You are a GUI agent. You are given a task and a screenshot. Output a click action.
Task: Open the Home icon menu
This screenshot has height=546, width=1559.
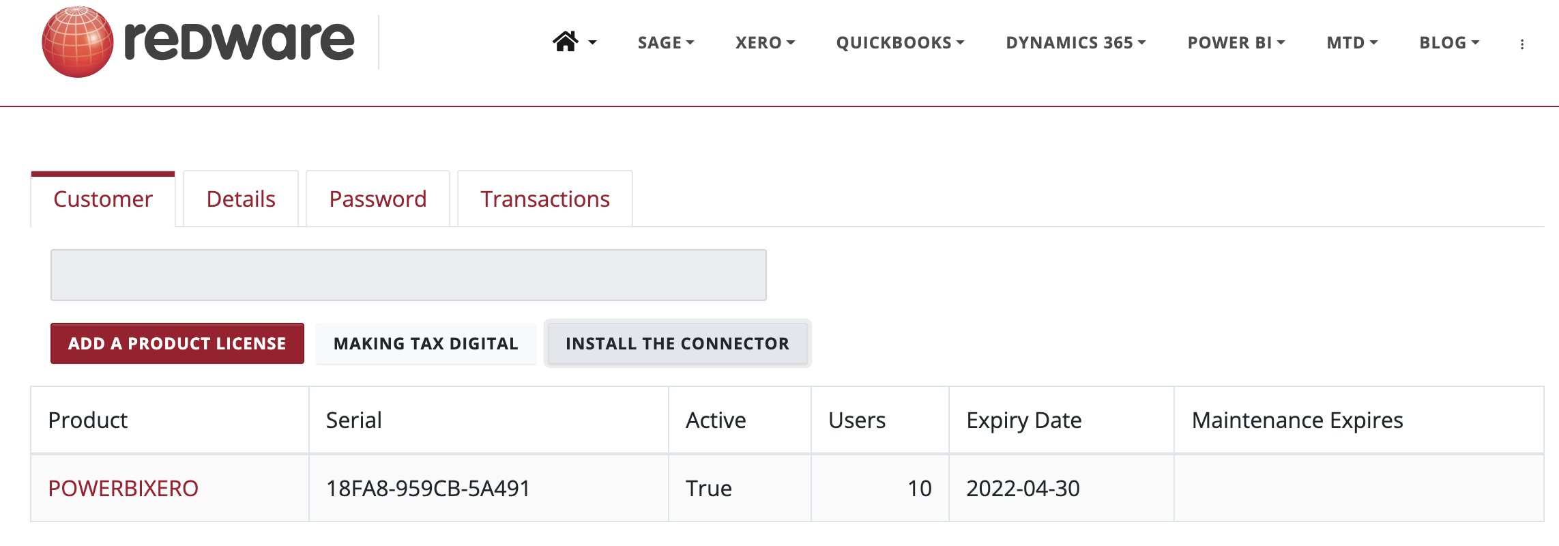click(x=574, y=42)
